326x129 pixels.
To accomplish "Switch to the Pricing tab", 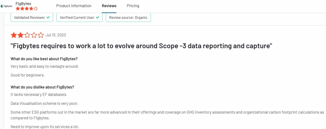I will [133, 6].
